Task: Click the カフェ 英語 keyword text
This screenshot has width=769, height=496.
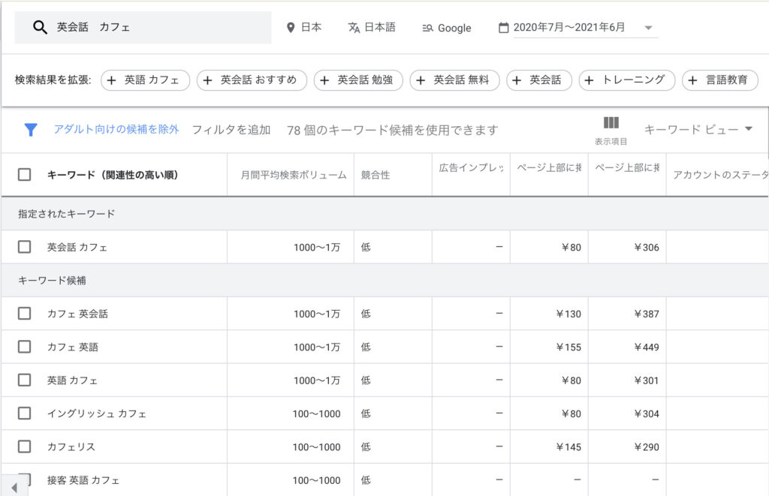Action: [73, 347]
